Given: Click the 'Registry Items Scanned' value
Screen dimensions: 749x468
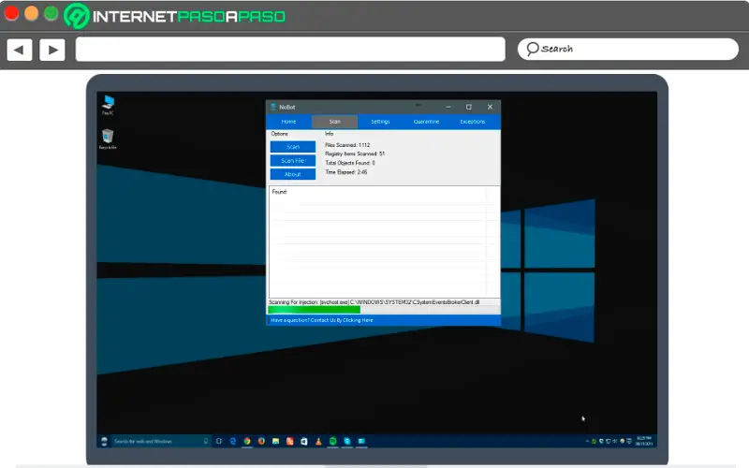Looking at the screenshot, I should [355, 154].
